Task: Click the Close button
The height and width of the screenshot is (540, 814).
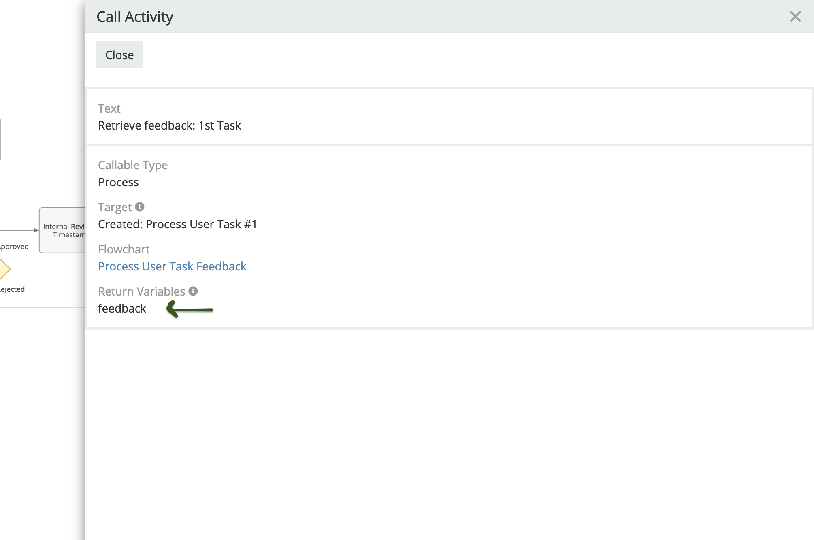Action: (119, 55)
